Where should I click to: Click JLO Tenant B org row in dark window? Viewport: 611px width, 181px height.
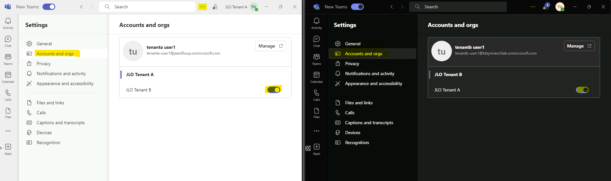(x=514, y=74)
